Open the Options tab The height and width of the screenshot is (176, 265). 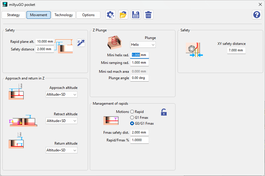click(x=88, y=15)
